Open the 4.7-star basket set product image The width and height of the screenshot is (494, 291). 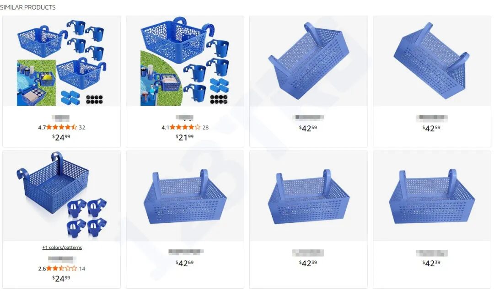coord(61,61)
